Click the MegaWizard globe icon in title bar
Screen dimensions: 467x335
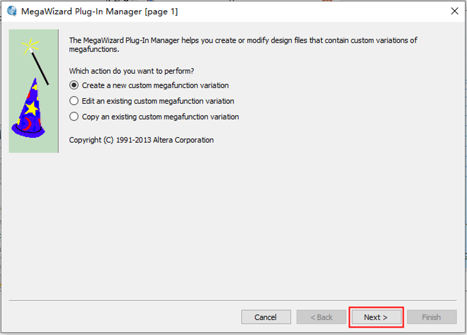[11, 11]
